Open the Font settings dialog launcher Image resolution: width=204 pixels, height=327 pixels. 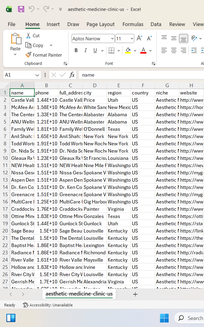pyautogui.click(x=154, y=64)
